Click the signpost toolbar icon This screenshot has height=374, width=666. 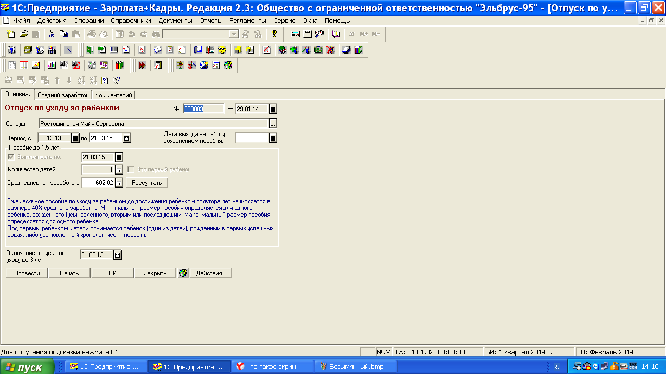click(180, 65)
